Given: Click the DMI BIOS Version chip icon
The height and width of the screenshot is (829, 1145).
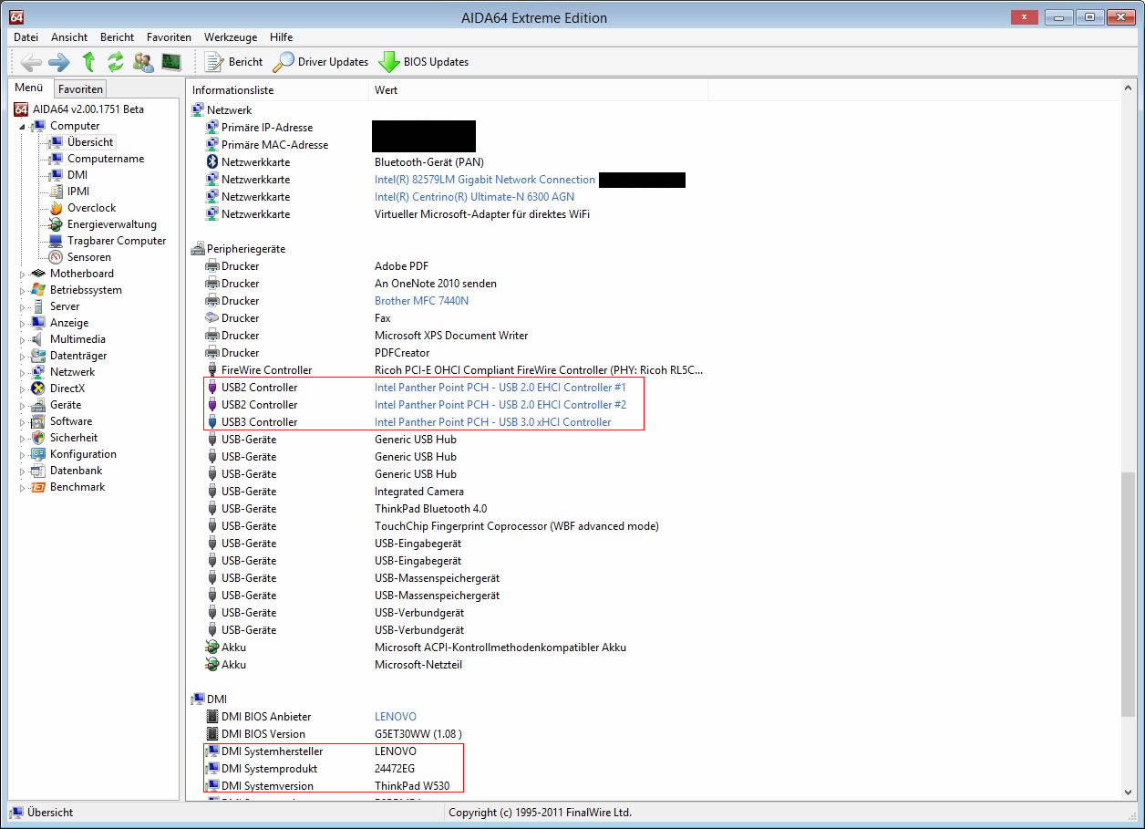Looking at the screenshot, I should pyautogui.click(x=212, y=734).
